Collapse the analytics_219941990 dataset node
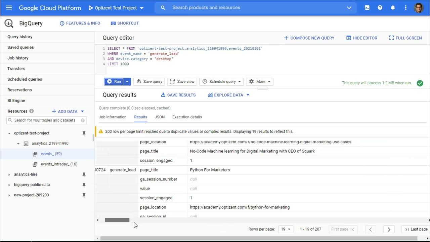430x242 pixels. click(x=18, y=144)
